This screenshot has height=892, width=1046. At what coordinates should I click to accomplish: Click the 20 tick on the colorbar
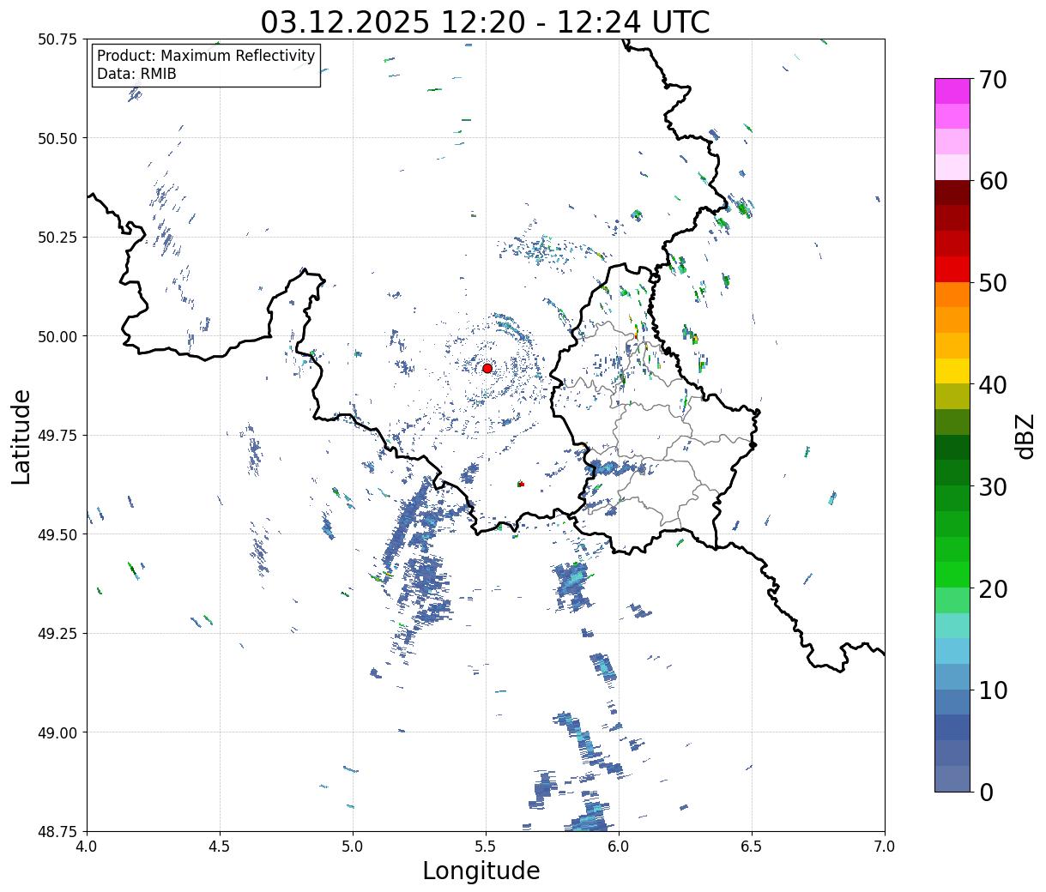point(992,588)
